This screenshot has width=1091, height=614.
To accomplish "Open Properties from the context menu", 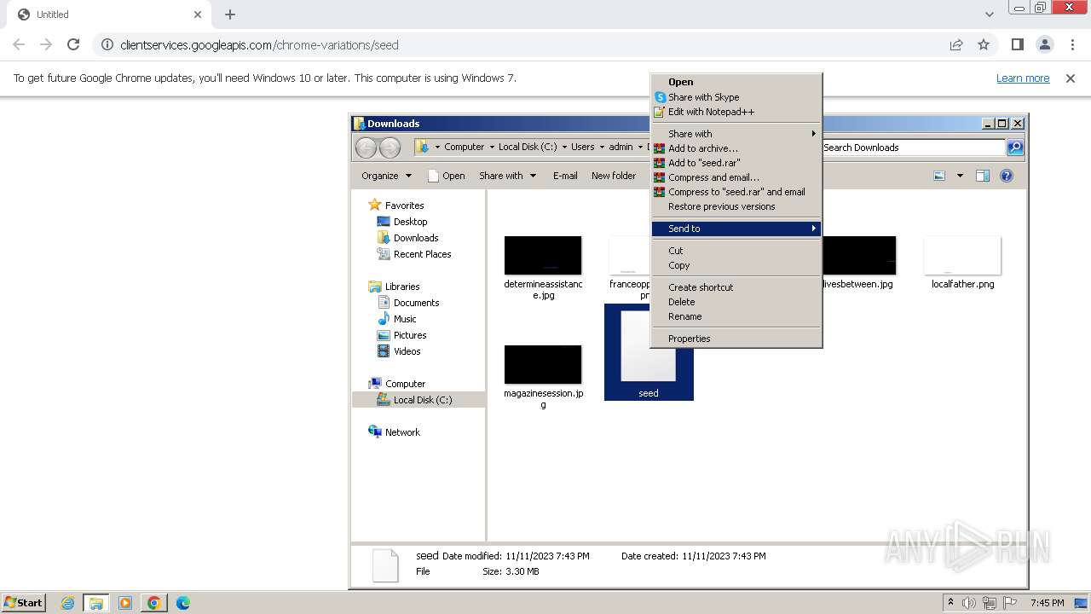I will pyautogui.click(x=736, y=339).
